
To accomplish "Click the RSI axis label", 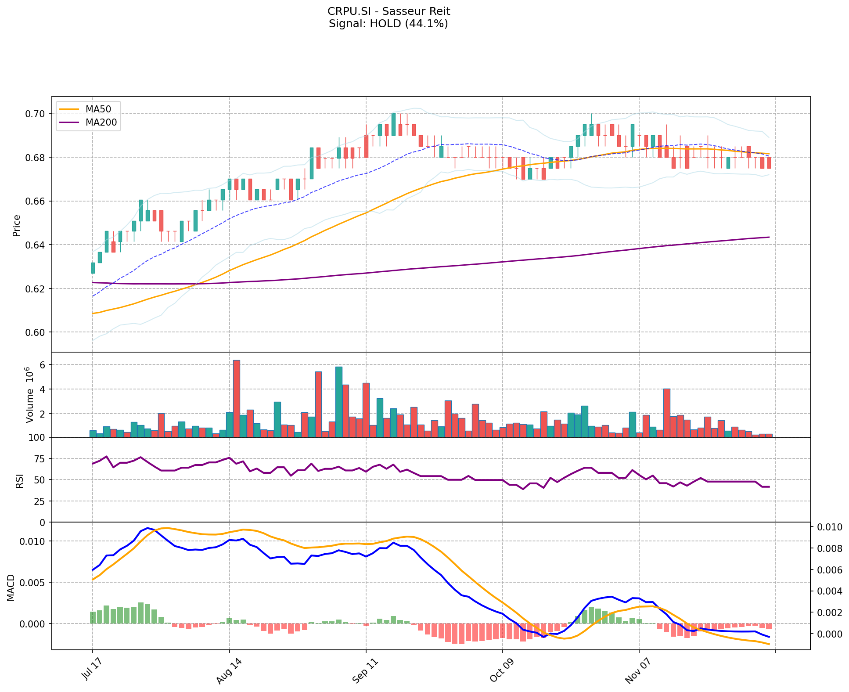I will [20, 481].
